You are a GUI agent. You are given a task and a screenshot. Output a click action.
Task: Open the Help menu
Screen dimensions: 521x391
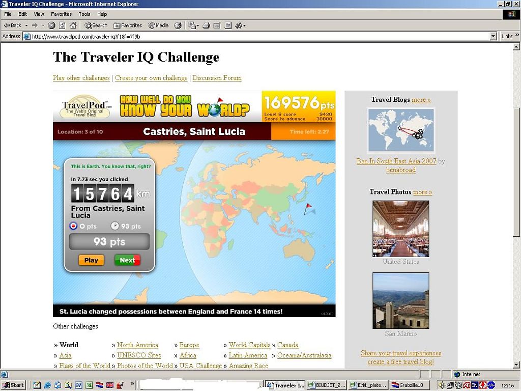(102, 14)
